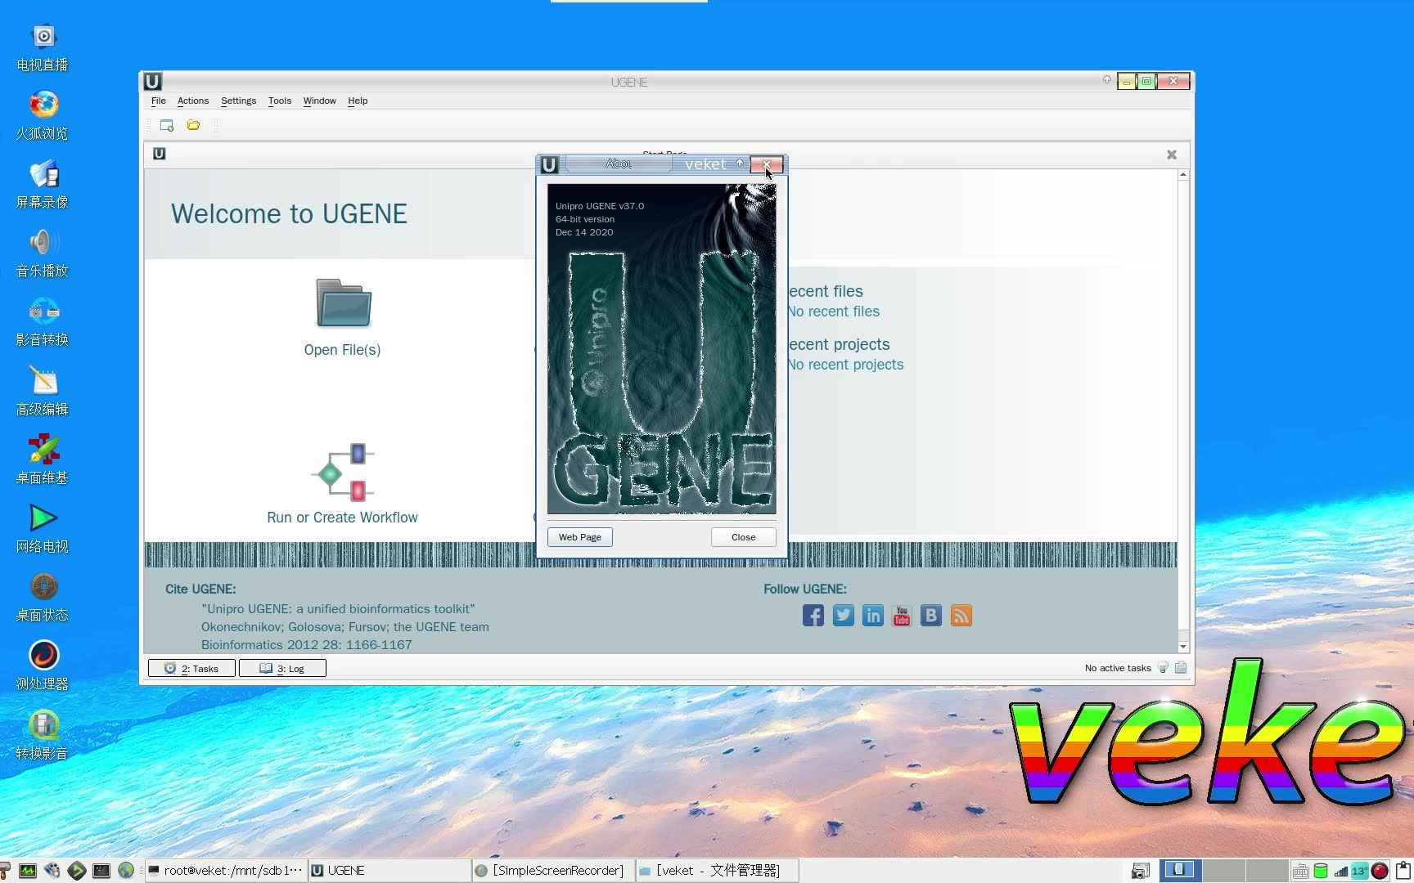1414x883 pixels.
Task: Open UGENE YouTube channel icon
Action: (x=902, y=616)
